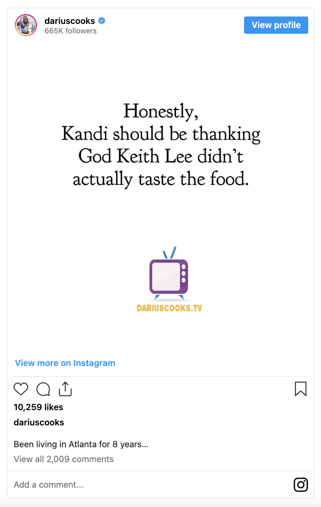
Task: Like the post with the heart icon
Action: (x=21, y=389)
